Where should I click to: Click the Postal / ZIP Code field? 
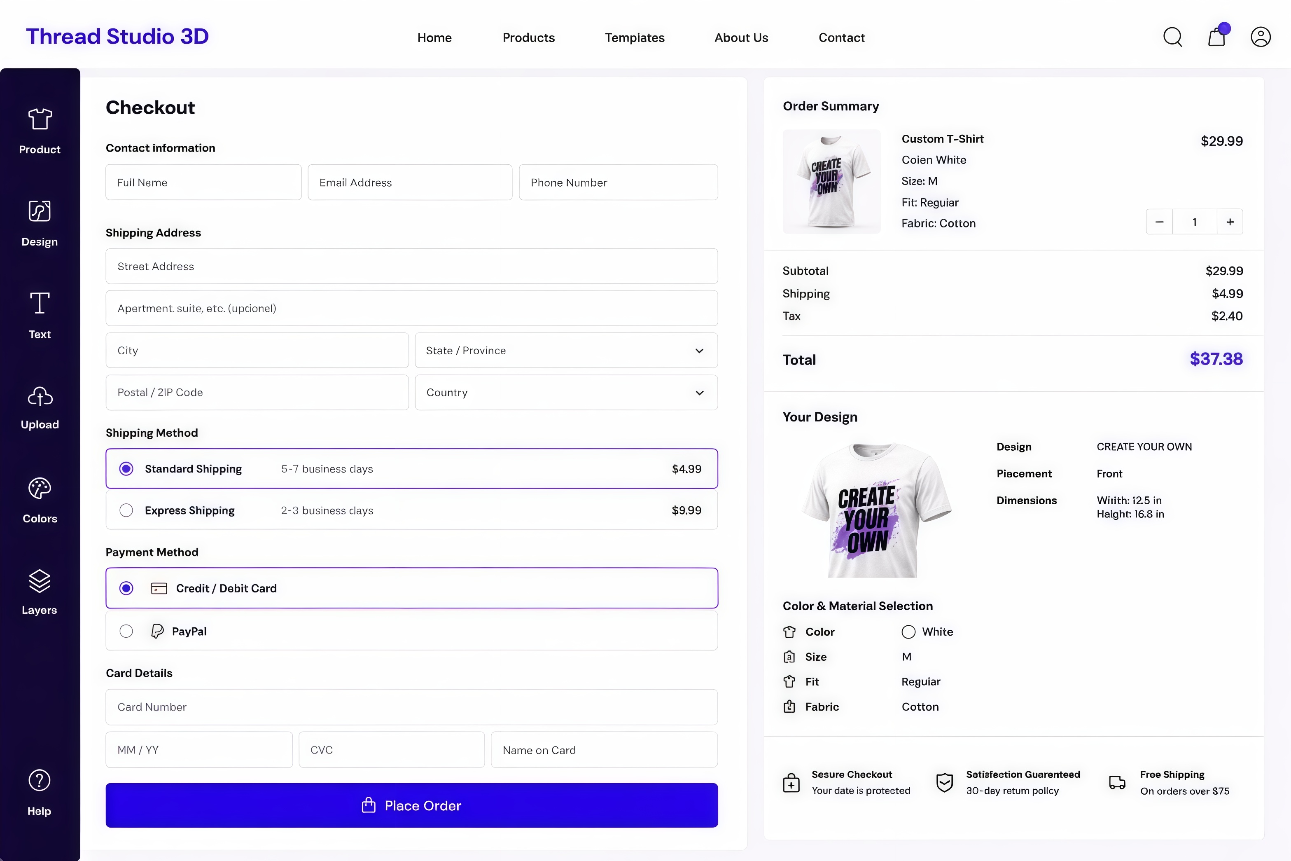click(257, 393)
